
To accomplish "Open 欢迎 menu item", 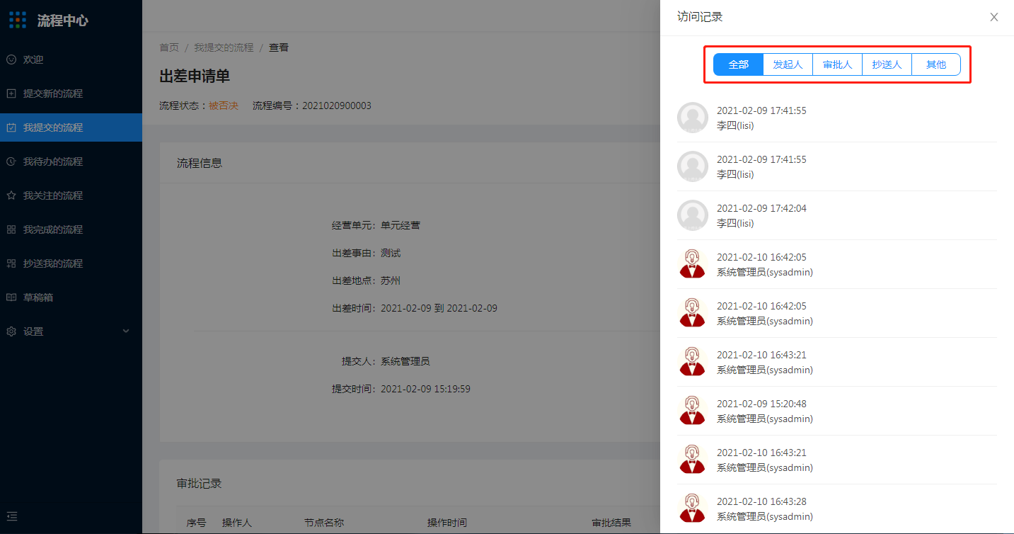I will 71,59.
